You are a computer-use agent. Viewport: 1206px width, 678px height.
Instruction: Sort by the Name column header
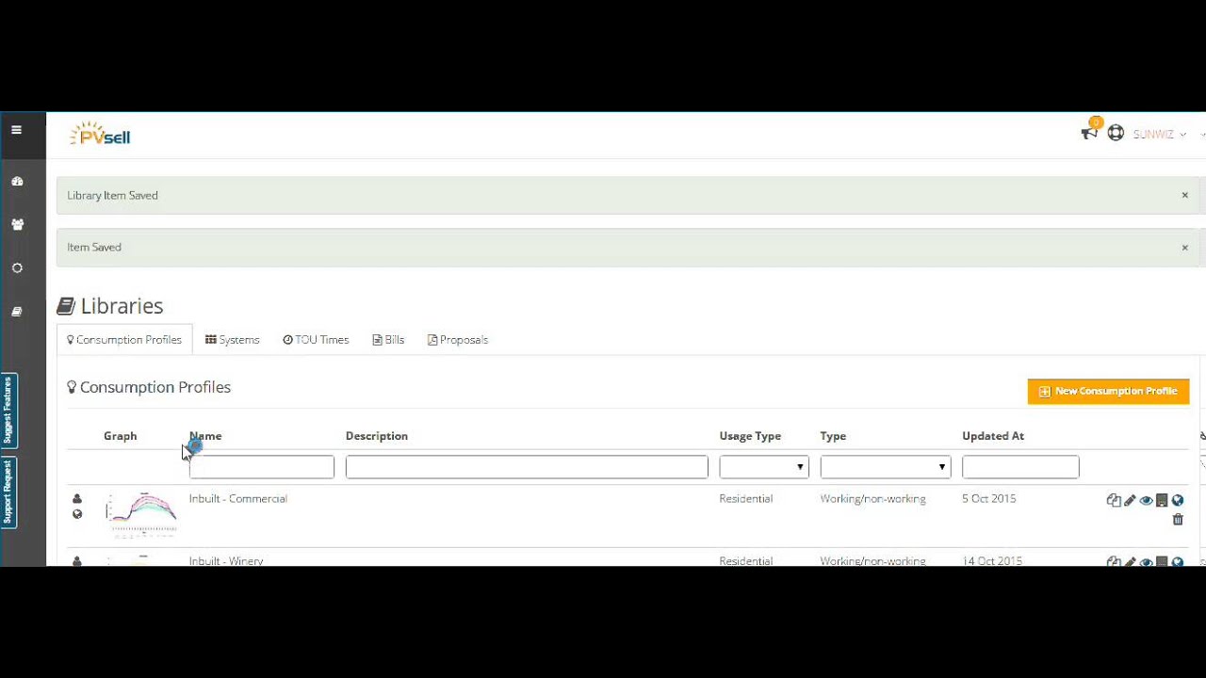205,436
